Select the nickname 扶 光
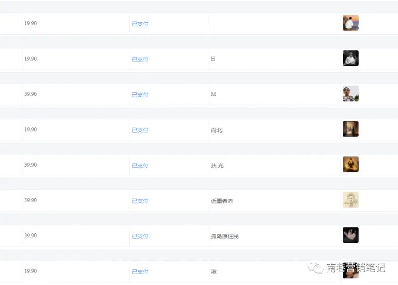The width and height of the screenshot is (398, 285). pos(217,165)
